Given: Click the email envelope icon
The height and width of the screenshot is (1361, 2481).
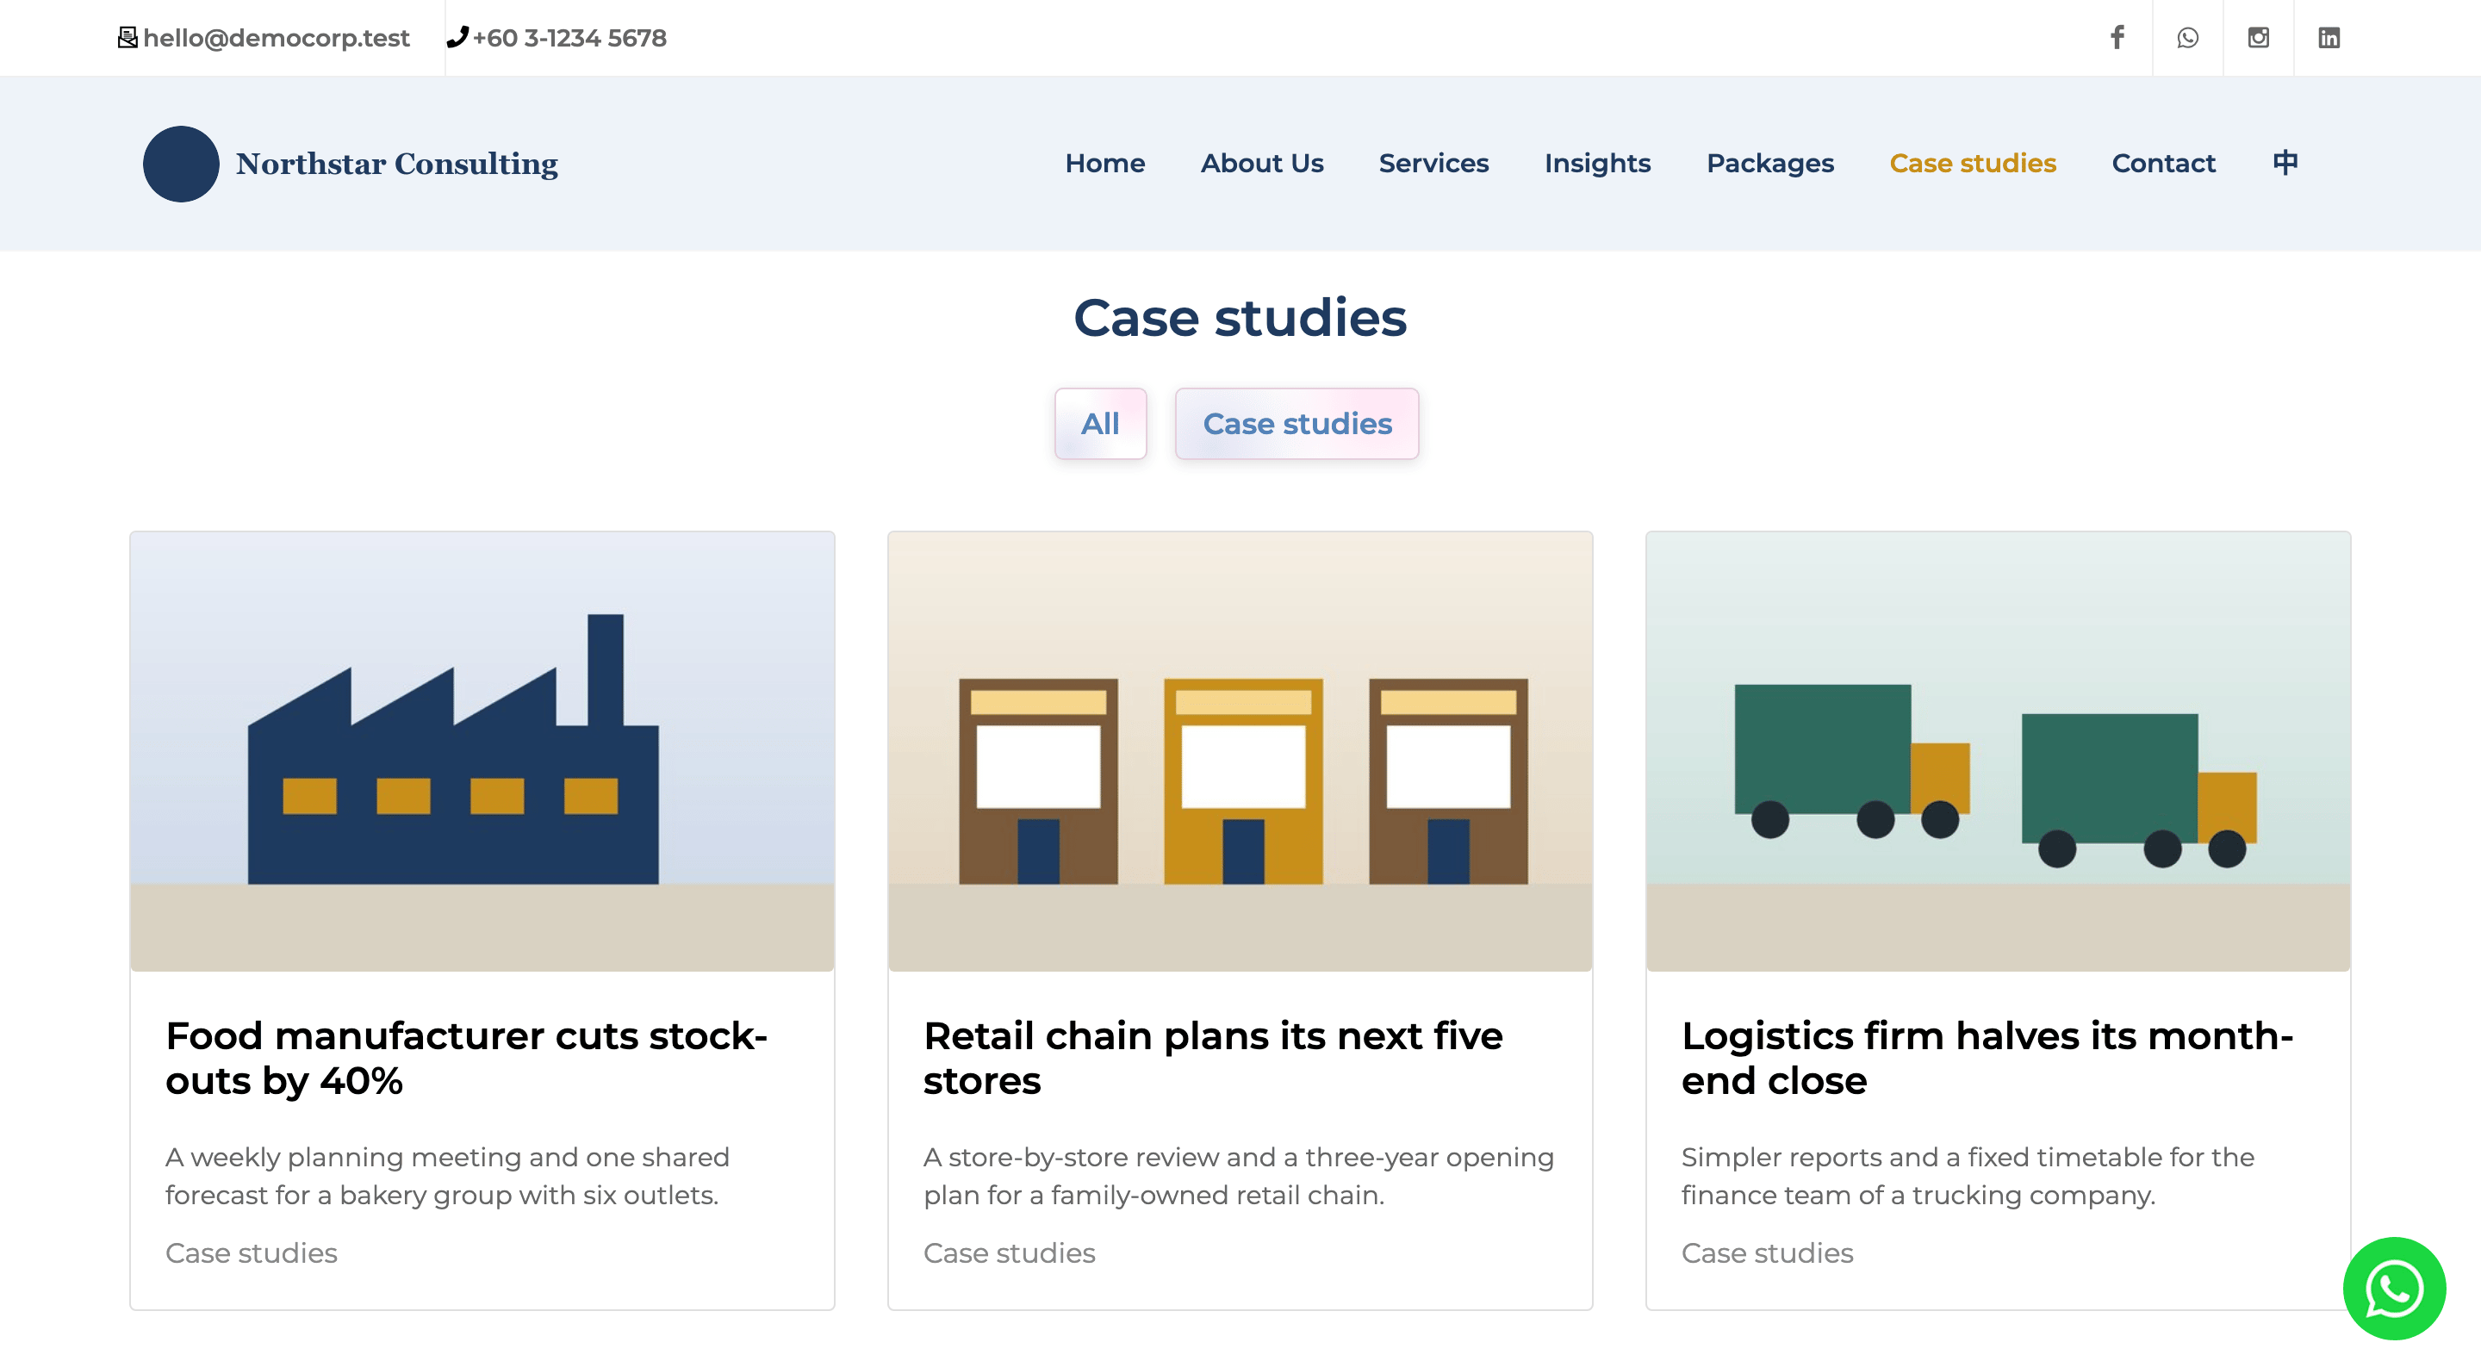Looking at the screenshot, I should pyautogui.click(x=127, y=38).
